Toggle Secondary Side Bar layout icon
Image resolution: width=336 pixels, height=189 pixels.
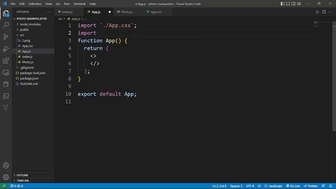tap(293, 4)
